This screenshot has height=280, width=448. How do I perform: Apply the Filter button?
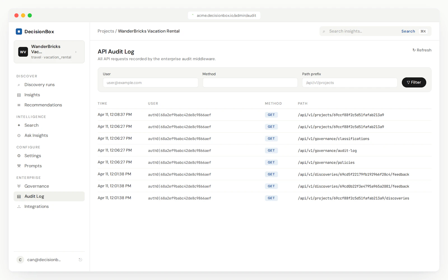[x=414, y=82]
